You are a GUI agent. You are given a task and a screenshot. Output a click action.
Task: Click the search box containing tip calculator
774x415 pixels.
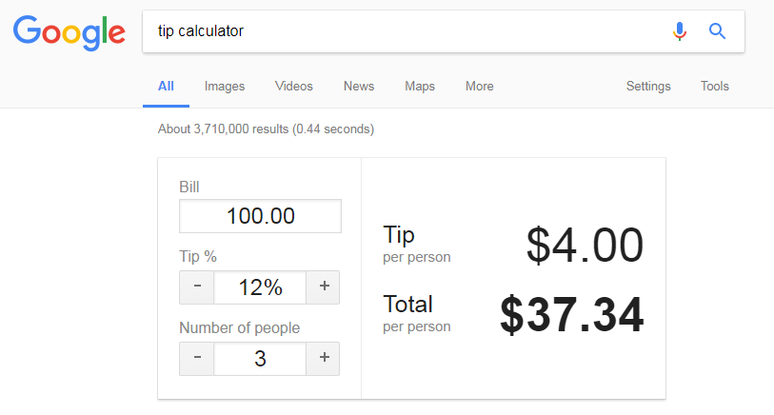[400, 31]
